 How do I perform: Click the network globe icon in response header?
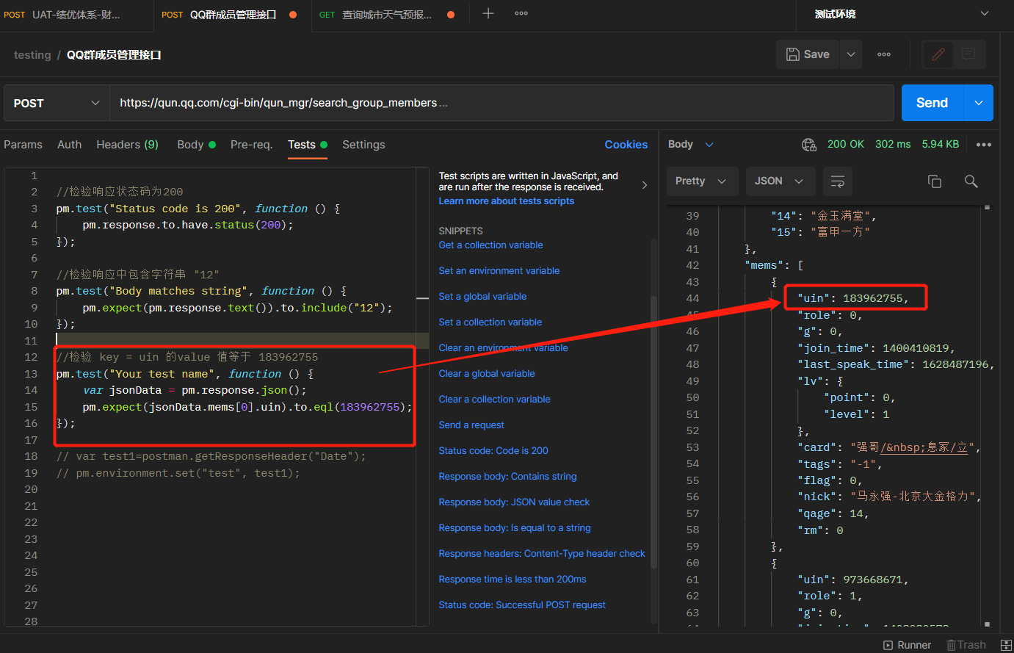point(809,145)
